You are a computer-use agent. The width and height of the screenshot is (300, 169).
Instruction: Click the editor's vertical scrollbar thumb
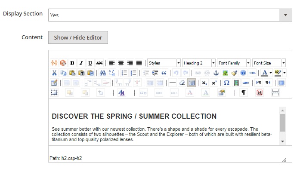tap(283, 123)
